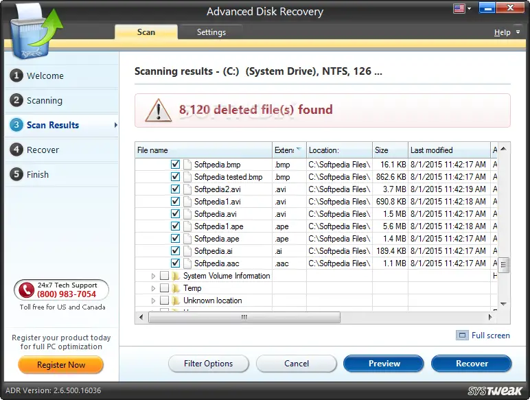This screenshot has width=530, height=400.
Task: Click the file icon of Softpedia1.ape
Action: (187, 226)
